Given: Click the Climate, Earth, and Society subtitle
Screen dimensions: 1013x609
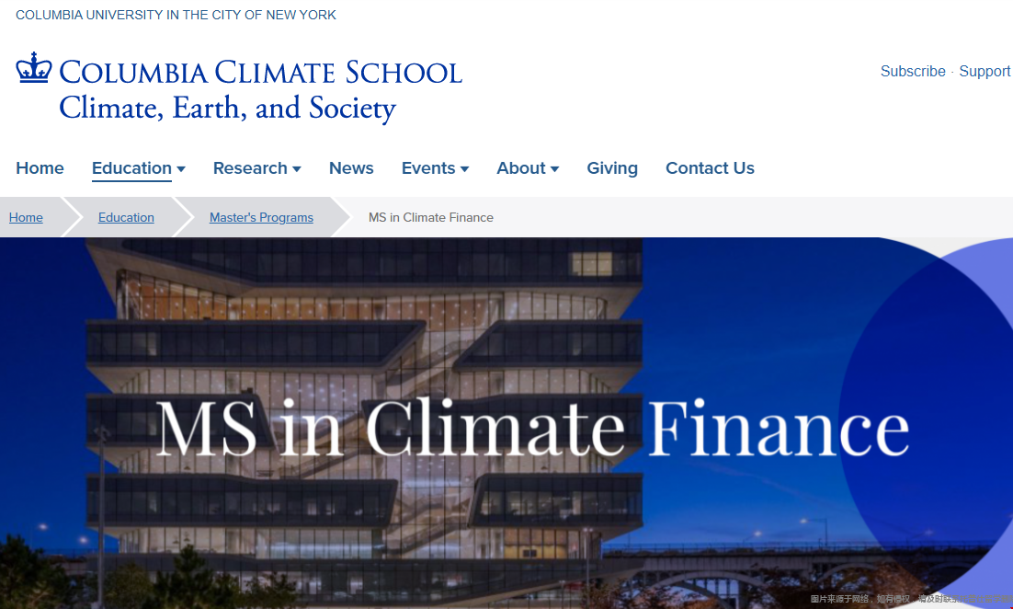Looking at the screenshot, I should tap(227, 109).
